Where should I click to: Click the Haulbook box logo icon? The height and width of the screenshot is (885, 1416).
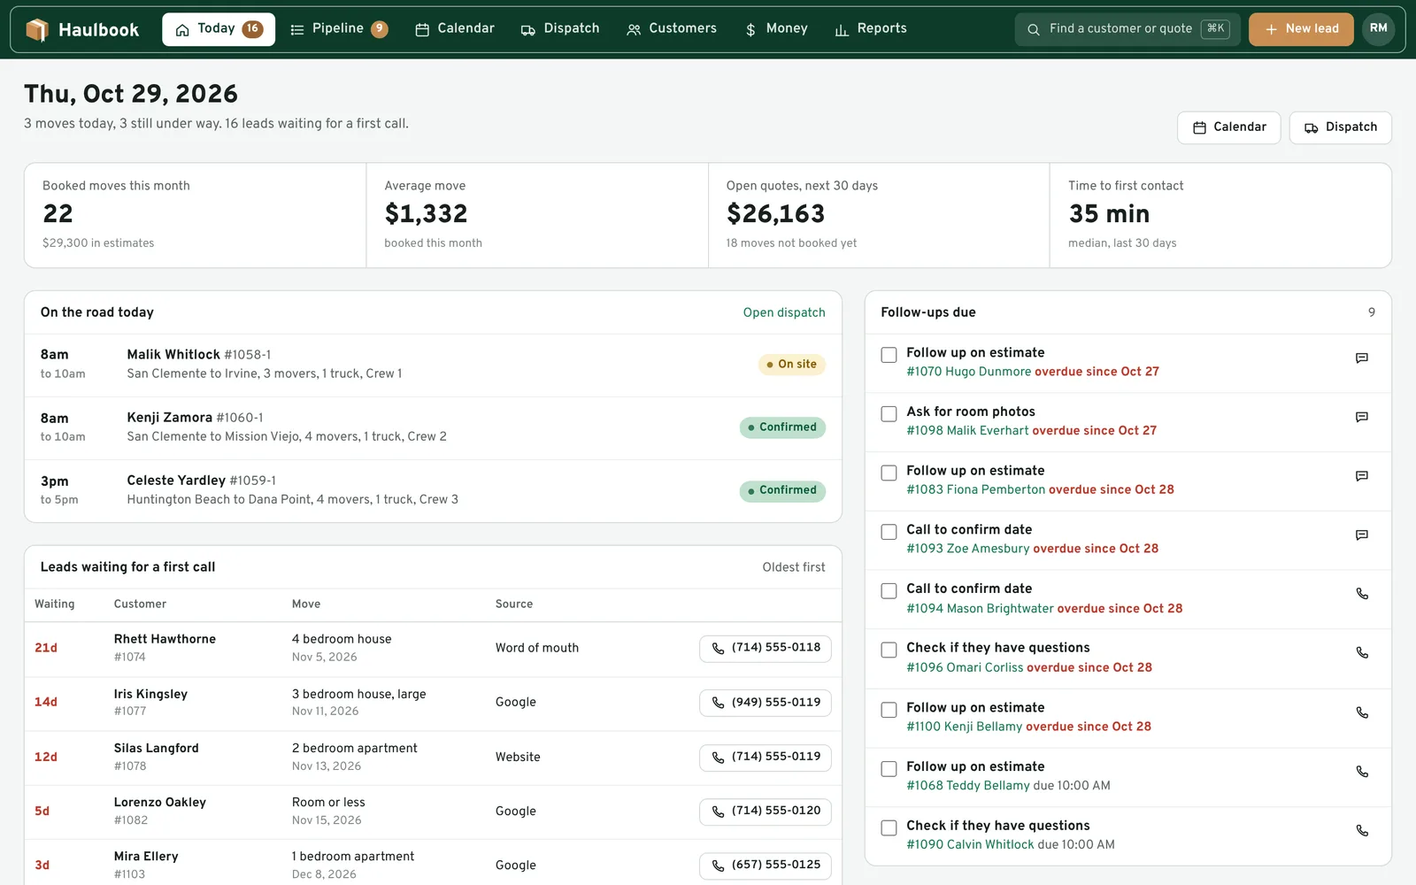coord(36,29)
